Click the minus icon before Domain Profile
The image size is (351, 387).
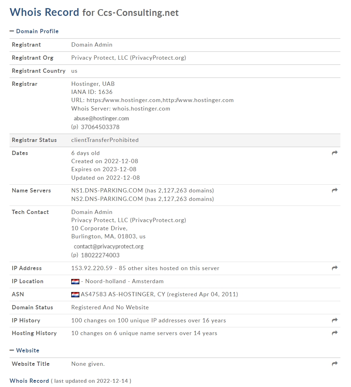tap(12, 31)
